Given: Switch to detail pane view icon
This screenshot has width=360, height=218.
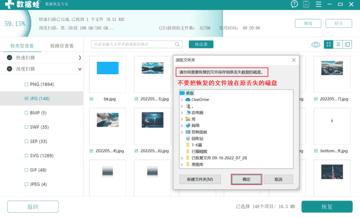Looking at the screenshot, I should coord(347,44).
